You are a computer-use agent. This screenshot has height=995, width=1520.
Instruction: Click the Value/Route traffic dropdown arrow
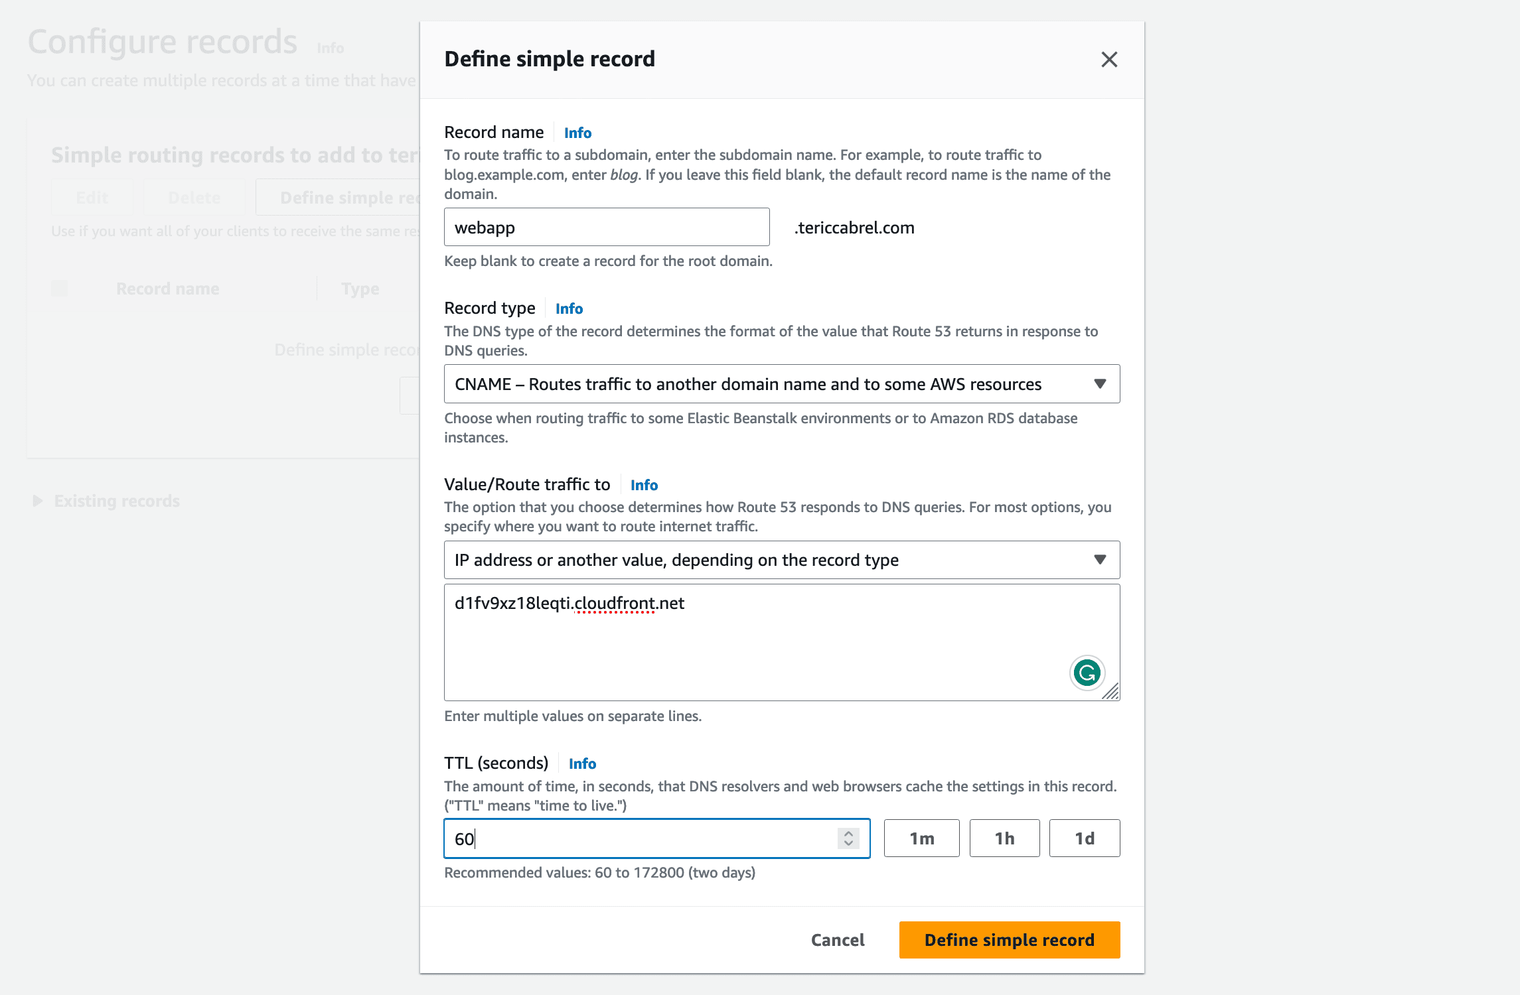click(1100, 559)
